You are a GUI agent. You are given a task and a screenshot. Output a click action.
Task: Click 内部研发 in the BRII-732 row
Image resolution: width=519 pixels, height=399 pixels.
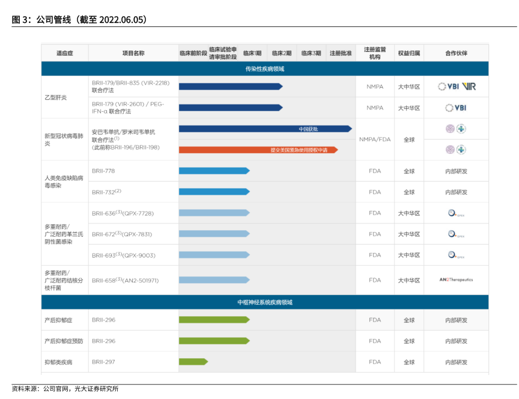[456, 192]
